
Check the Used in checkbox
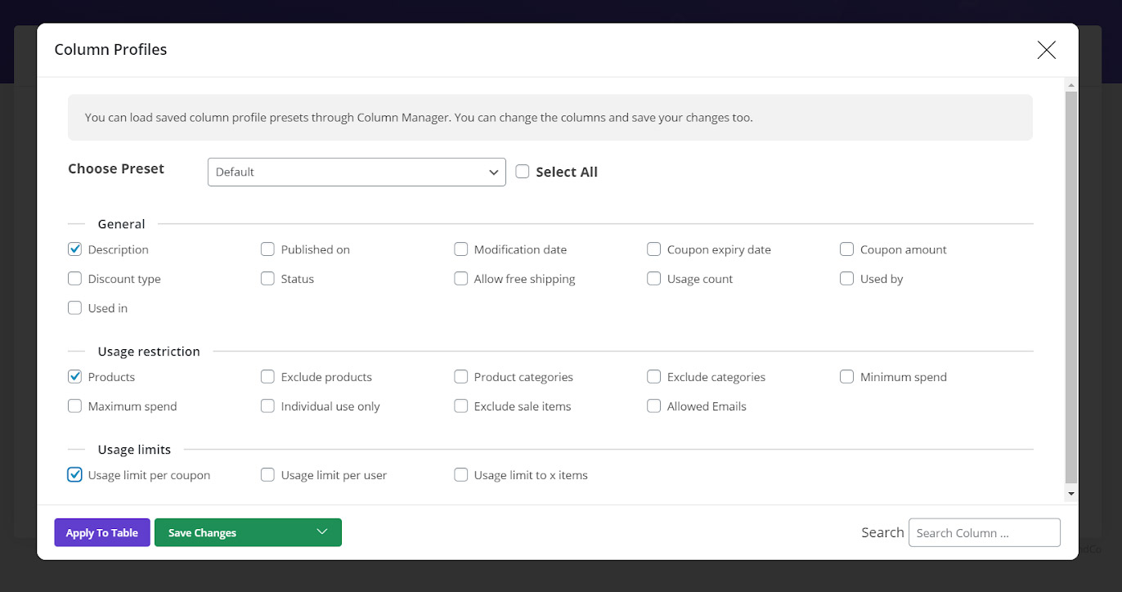pos(74,308)
